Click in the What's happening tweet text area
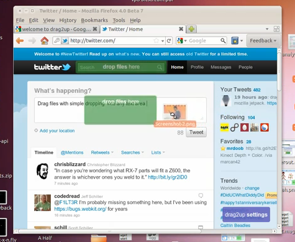Viewport: 295px width, 242px height. [120, 110]
